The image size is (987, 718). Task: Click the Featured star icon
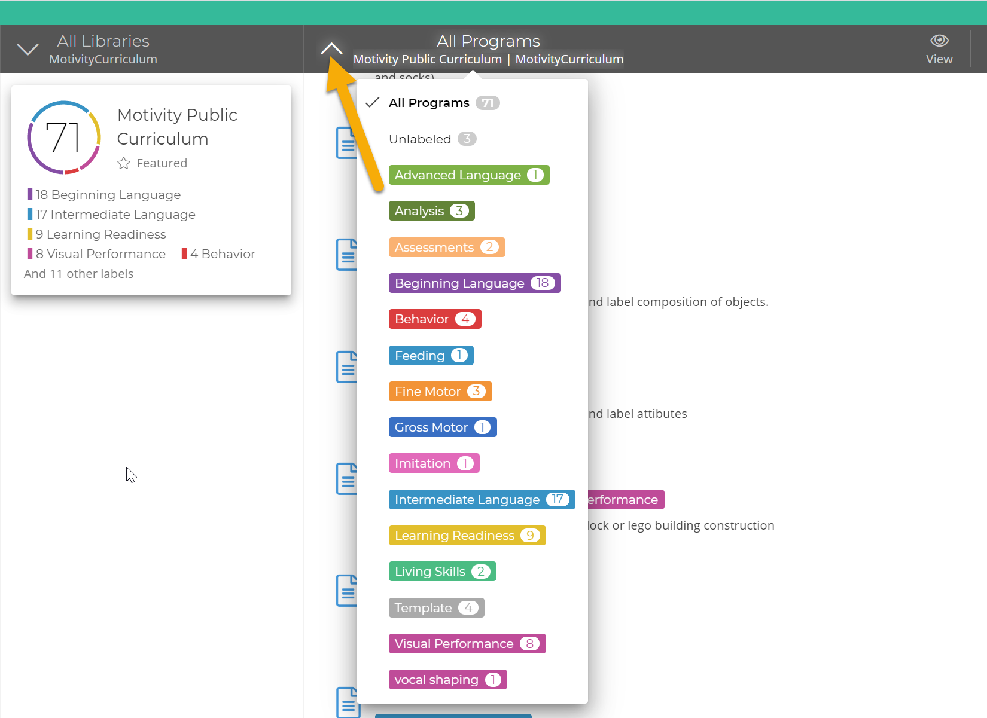click(124, 163)
